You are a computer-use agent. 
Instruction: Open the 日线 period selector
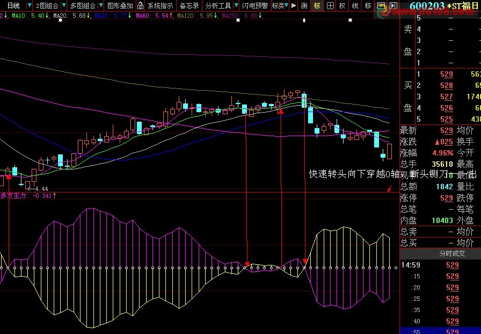coord(13,5)
